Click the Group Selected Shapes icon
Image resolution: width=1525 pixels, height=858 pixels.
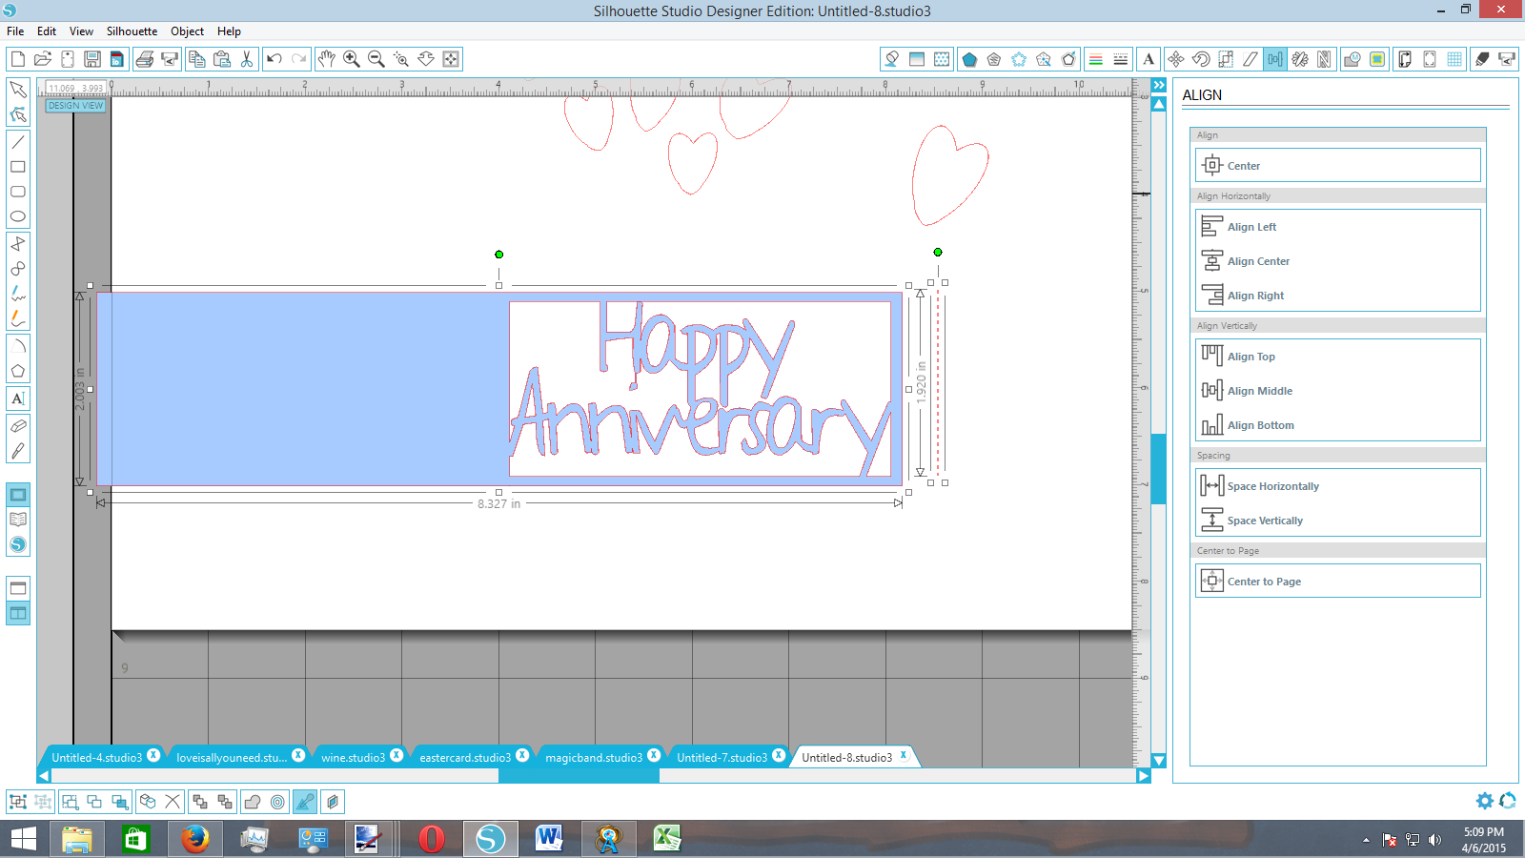(x=18, y=802)
